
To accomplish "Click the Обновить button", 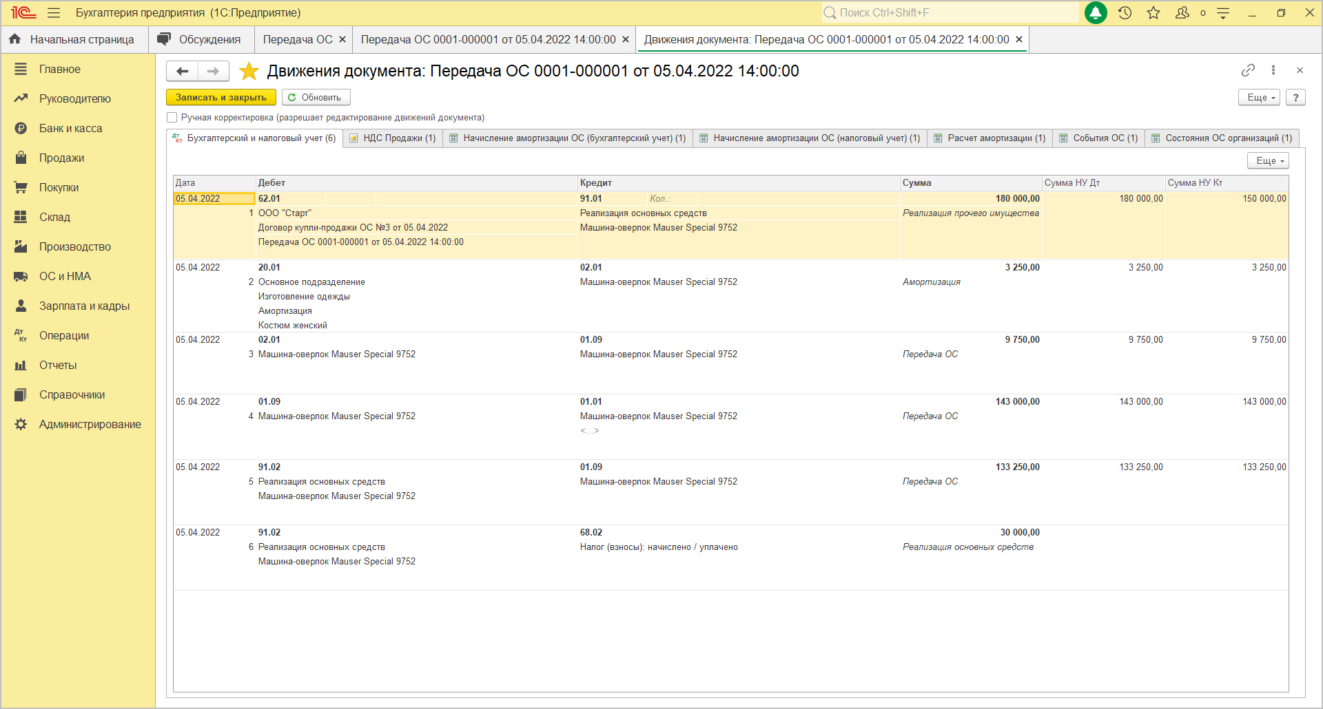I will click(x=316, y=97).
